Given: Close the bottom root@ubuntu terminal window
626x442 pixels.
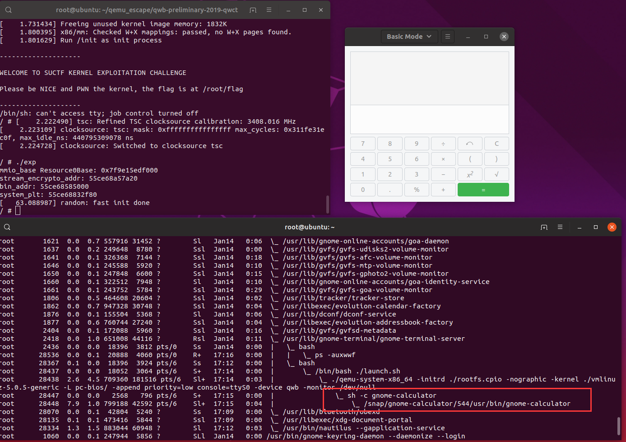Looking at the screenshot, I should (x=612, y=227).
